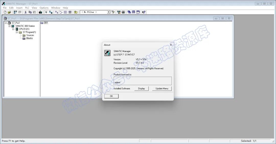
Task: Click the SIMATIC Manager logo in About
Action: point(107,53)
